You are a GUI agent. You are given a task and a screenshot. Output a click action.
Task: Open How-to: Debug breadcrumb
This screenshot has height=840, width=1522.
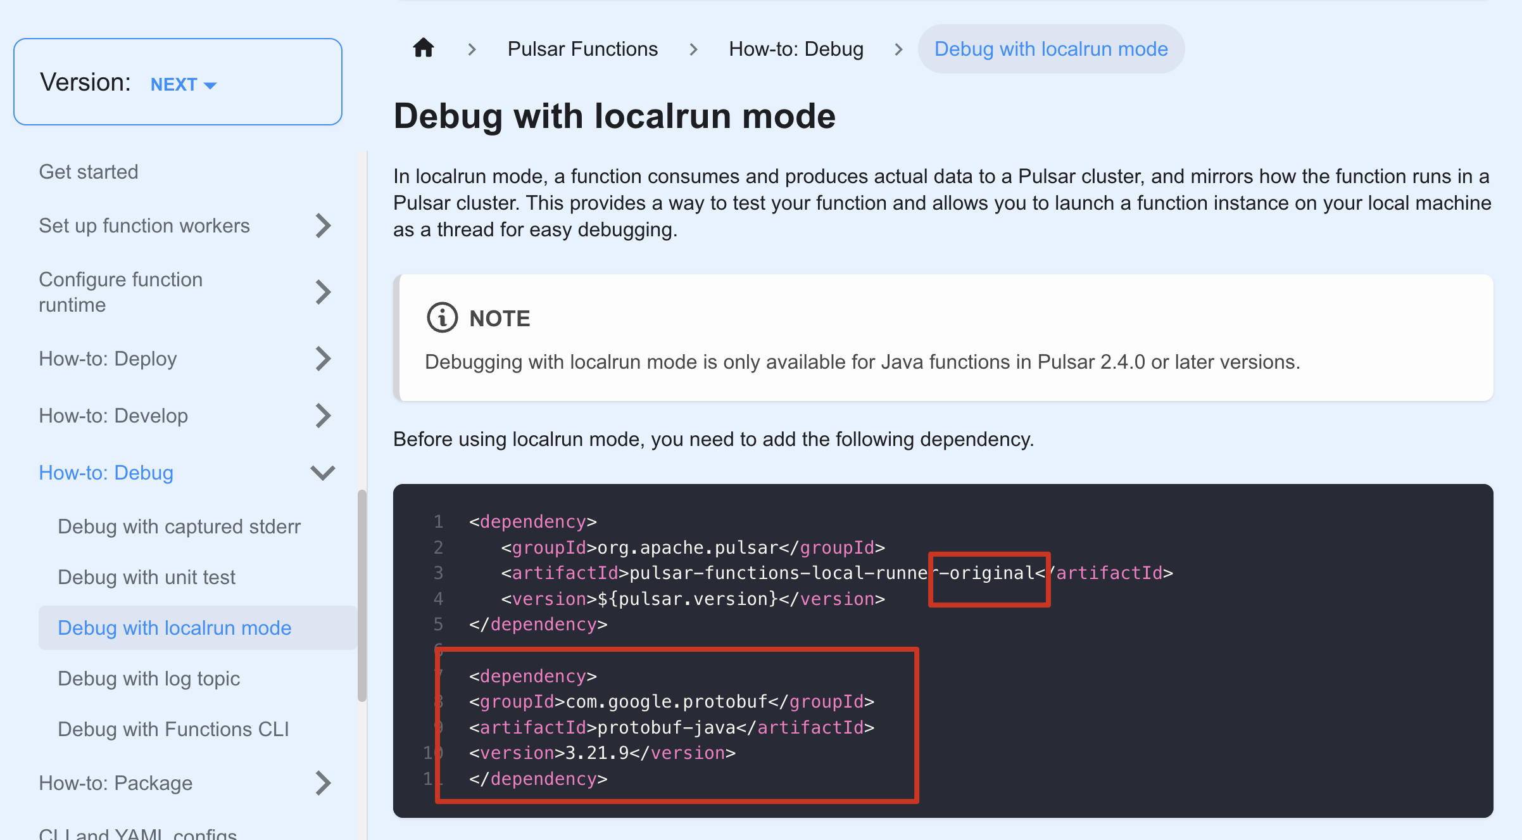pos(796,49)
